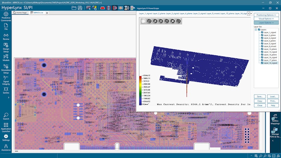The height and width of the screenshot is (158, 281).
Task: Click the Close button in PowerScope
Action: pos(260,105)
